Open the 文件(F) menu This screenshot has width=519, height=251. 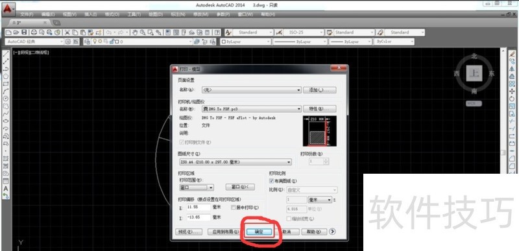(27, 15)
